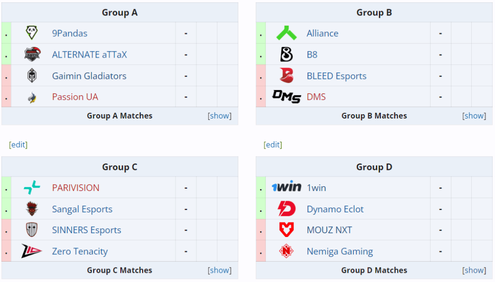This screenshot has height=282, width=495.
Task: Click the 1win logo in Group D
Action: (286, 187)
